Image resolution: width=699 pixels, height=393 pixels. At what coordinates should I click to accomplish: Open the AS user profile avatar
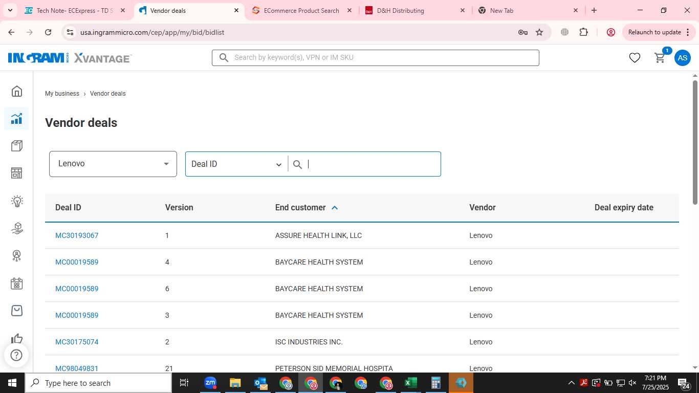pos(682,58)
